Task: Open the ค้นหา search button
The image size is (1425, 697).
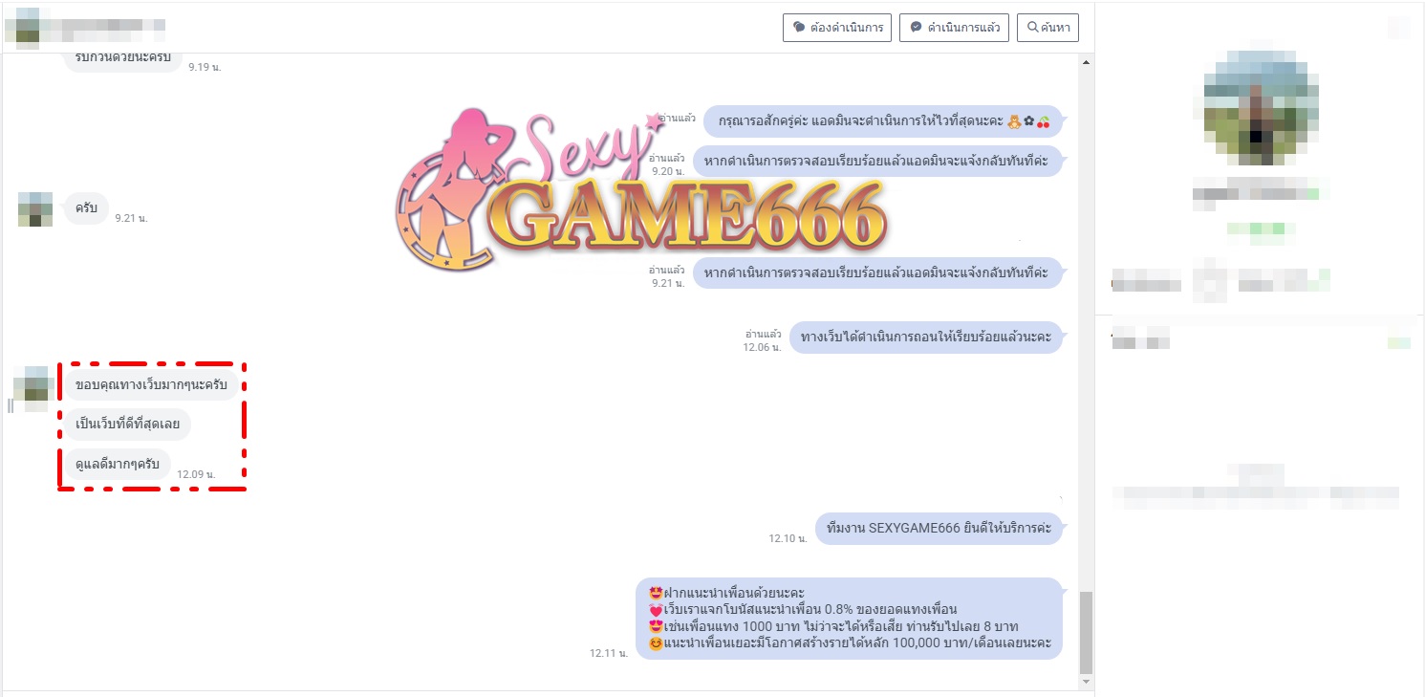Action: pyautogui.click(x=1047, y=28)
